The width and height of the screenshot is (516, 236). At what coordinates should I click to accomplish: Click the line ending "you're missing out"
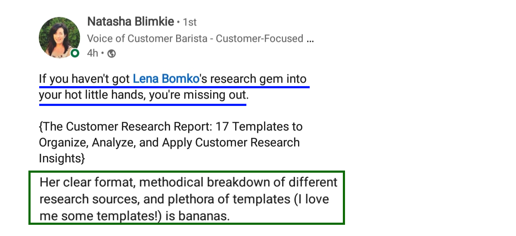143,95
